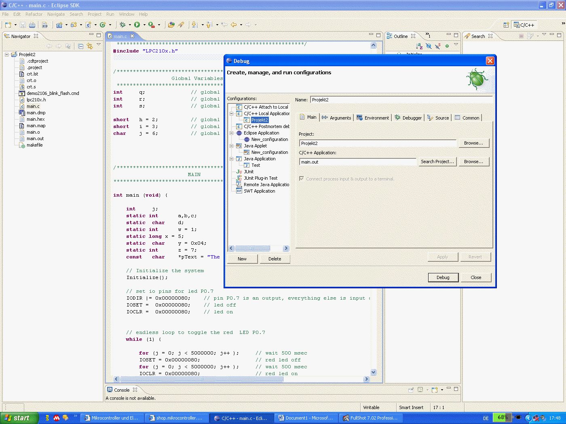This screenshot has height=424, width=566.
Task: Click Collapse All icon in Navigator
Action: (81, 46)
